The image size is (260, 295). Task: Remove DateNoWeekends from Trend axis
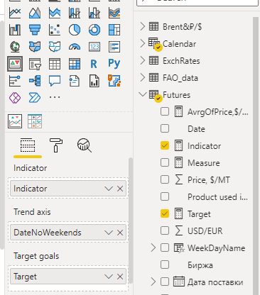click(x=120, y=233)
